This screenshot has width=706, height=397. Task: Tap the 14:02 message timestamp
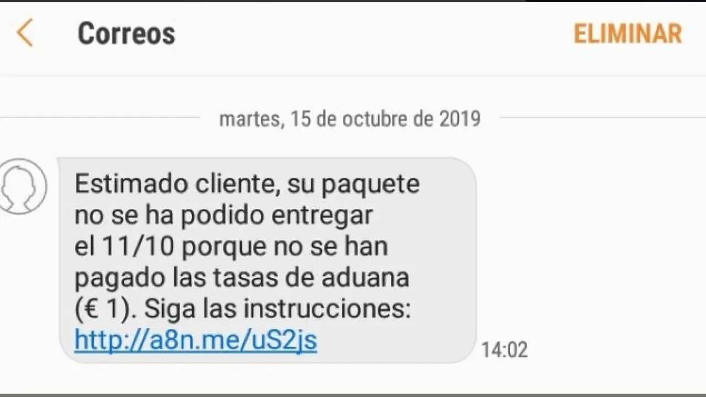click(504, 350)
